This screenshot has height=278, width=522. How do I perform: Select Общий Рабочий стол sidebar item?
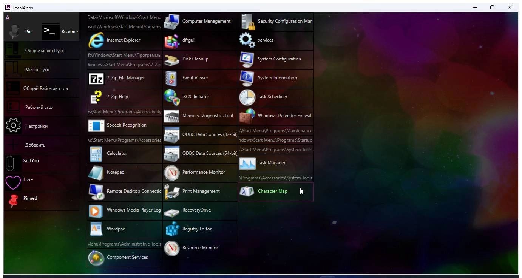pos(42,88)
